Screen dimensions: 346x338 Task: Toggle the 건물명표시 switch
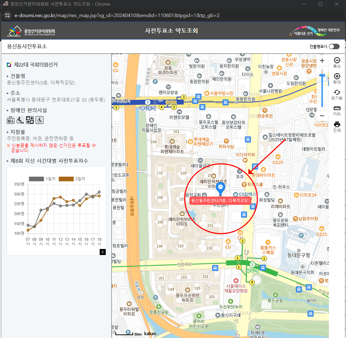click(x=334, y=46)
